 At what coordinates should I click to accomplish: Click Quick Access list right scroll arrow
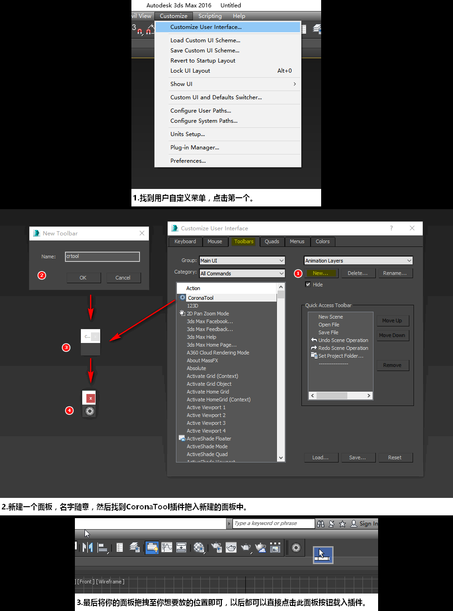click(x=368, y=395)
